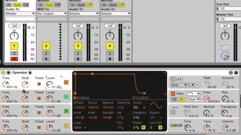Open the LFO range L dropdown
The width and height of the screenshot is (241, 135).
(191, 85)
